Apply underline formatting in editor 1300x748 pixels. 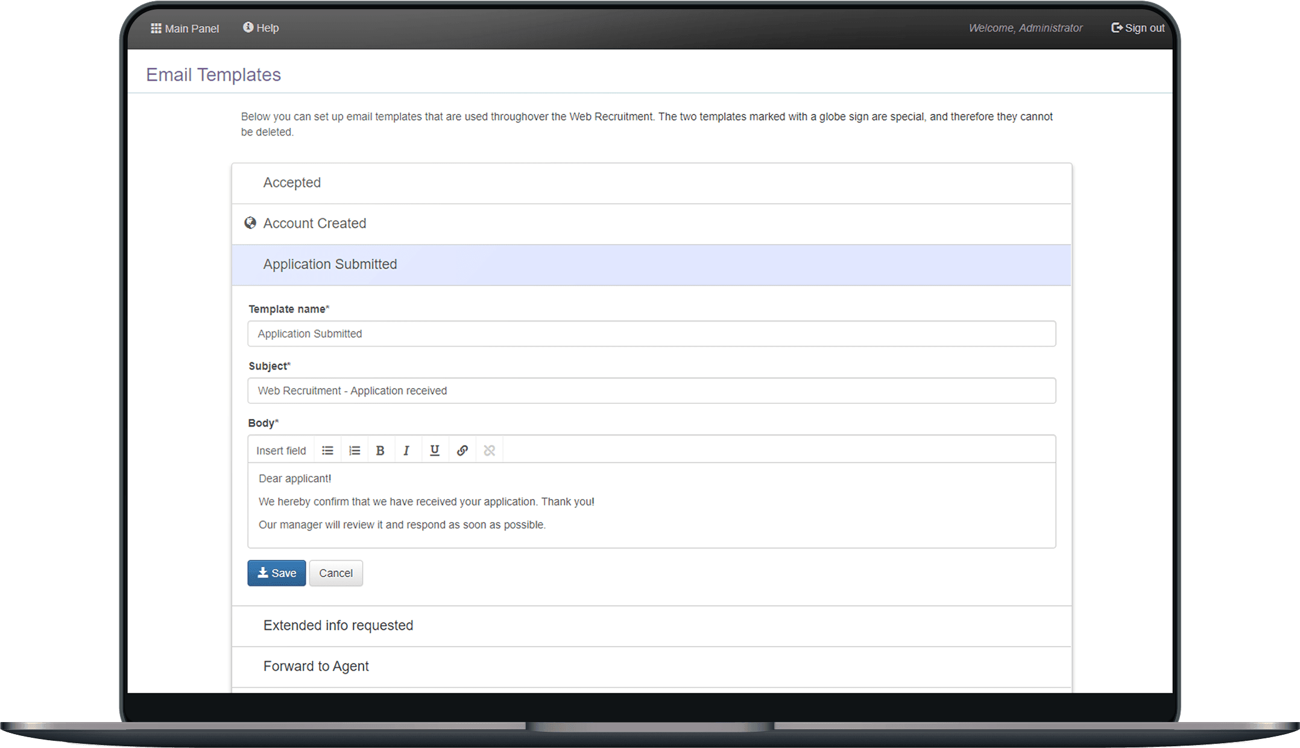435,450
